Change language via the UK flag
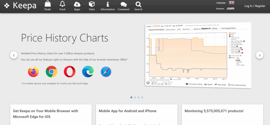This screenshot has height=125, width=270. (x=232, y=3)
